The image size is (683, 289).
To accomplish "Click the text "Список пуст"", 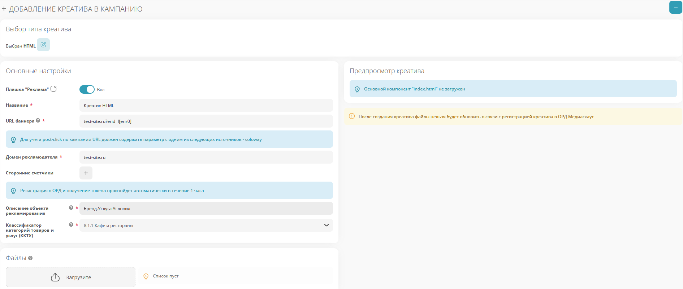I will (x=166, y=276).
